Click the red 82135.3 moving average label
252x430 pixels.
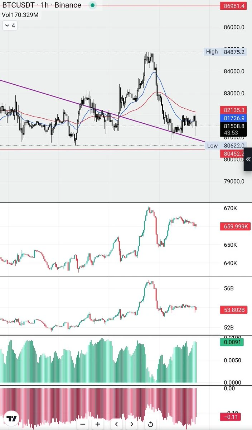[x=234, y=110]
